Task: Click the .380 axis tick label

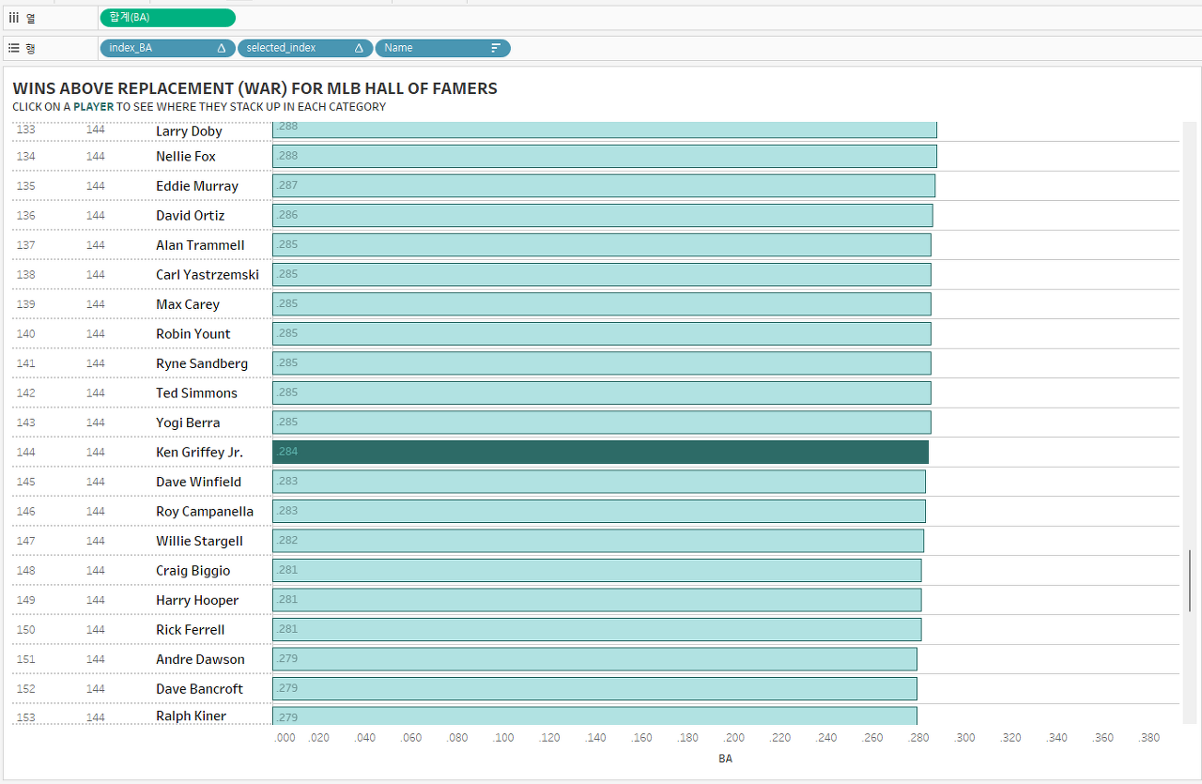Action: click(1149, 738)
